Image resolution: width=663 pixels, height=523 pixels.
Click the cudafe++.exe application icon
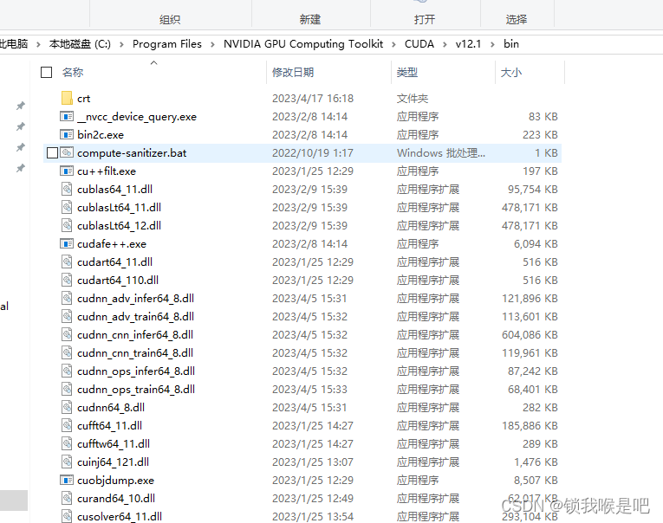(x=67, y=243)
